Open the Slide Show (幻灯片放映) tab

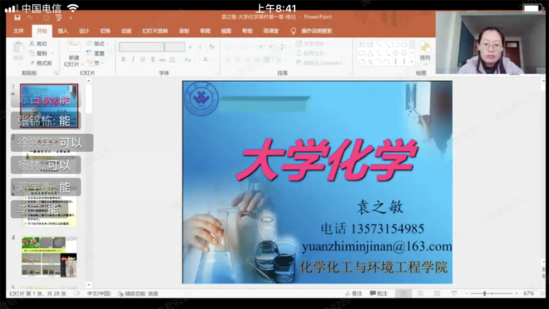click(154, 31)
